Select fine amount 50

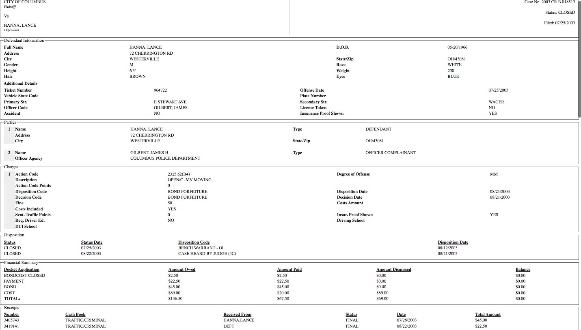(170, 203)
